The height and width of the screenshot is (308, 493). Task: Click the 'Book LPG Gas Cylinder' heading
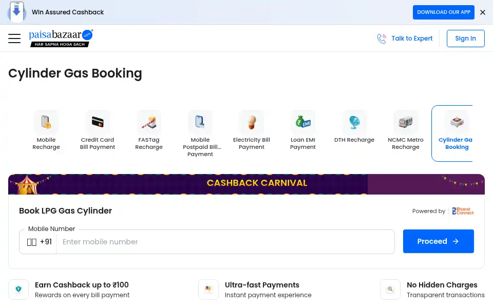[x=65, y=210]
